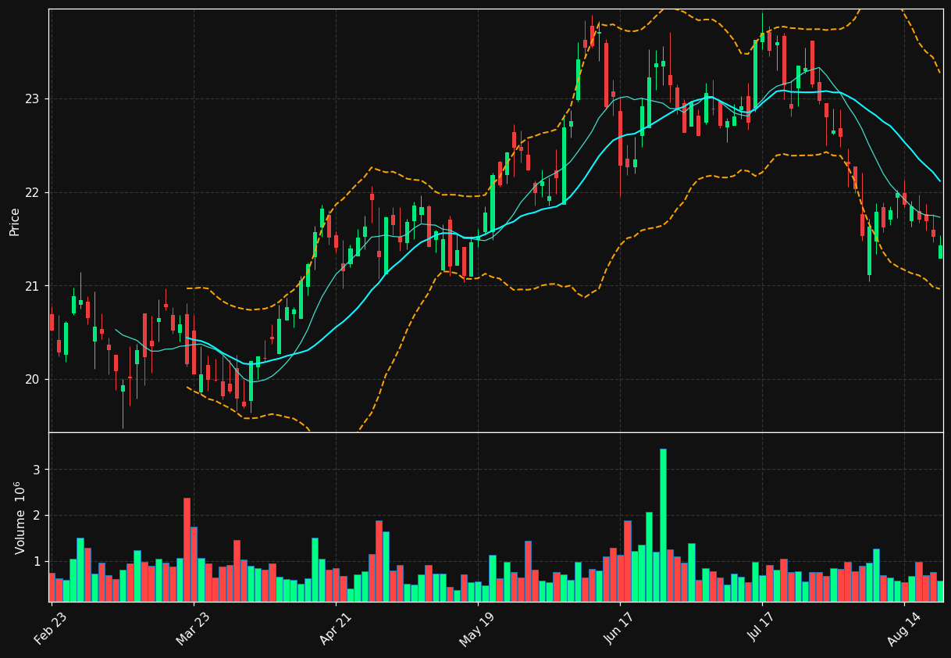The width and height of the screenshot is (951, 658).
Task: Click the Apr 21 date label
Action: tap(335, 629)
